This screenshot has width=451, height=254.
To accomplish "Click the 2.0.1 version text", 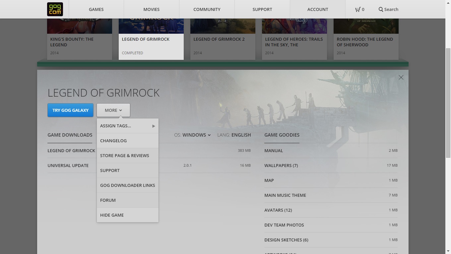I will (x=187, y=165).
